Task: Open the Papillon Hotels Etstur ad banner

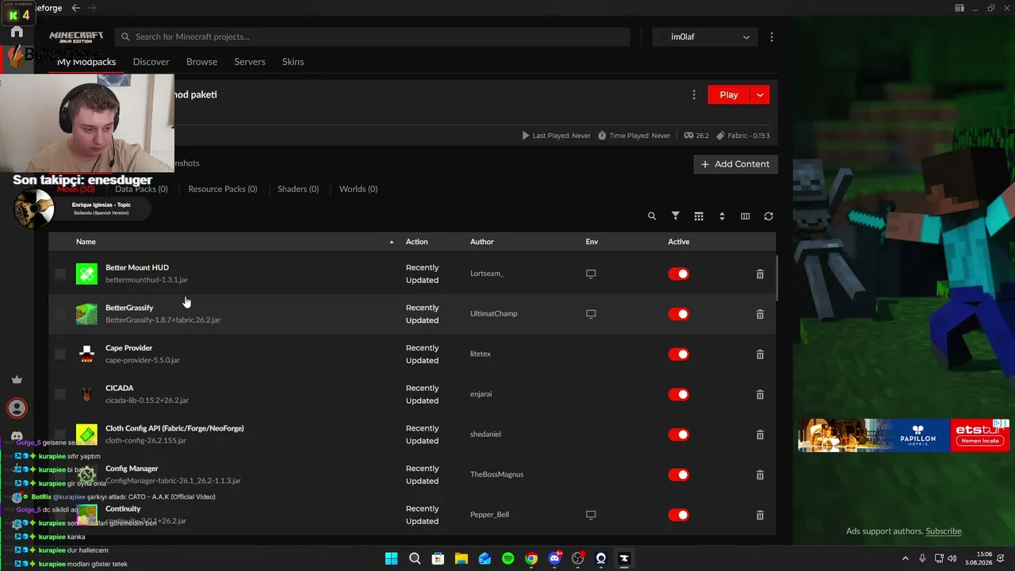Action: pos(904,435)
